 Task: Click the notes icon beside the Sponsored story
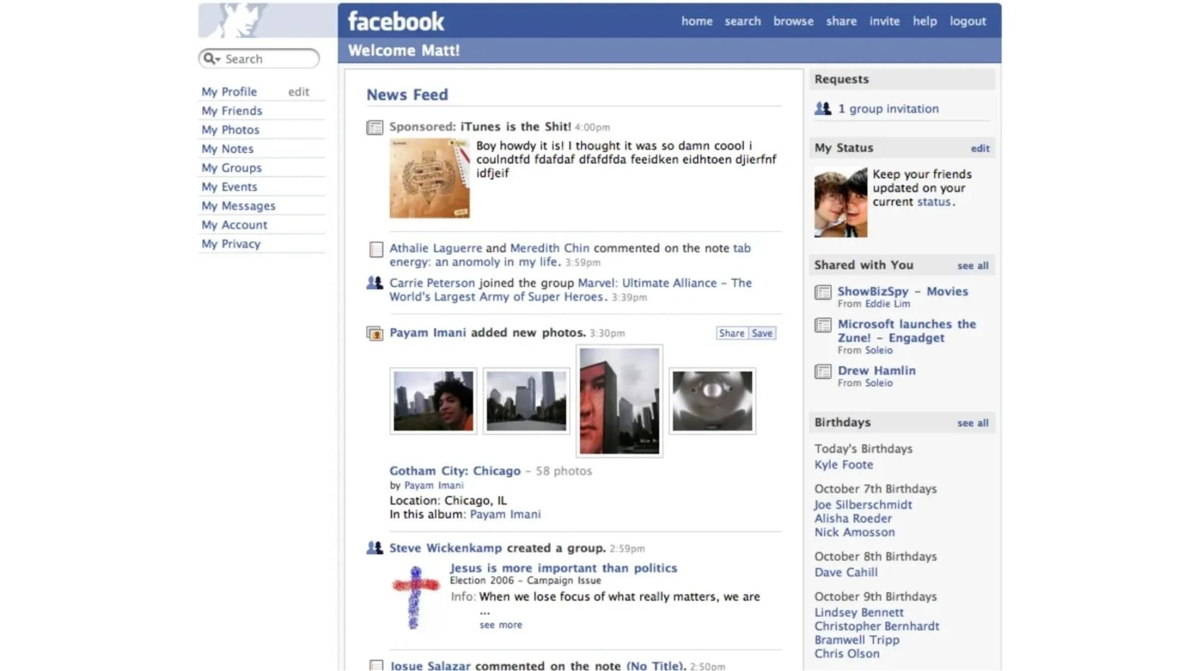375,127
